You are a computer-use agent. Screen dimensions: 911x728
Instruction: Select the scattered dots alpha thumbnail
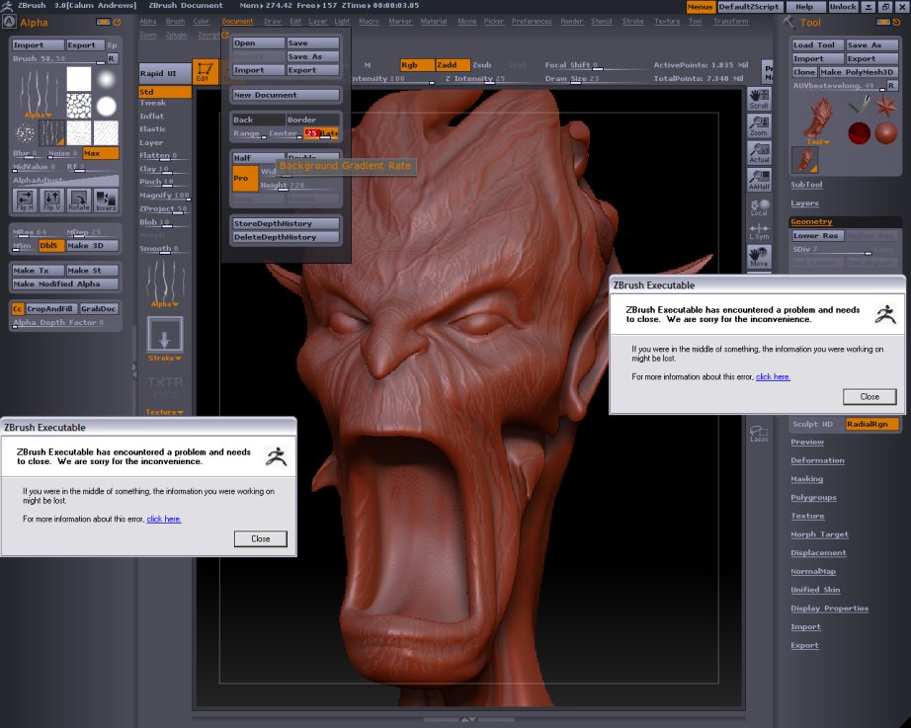tap(25, 133)
